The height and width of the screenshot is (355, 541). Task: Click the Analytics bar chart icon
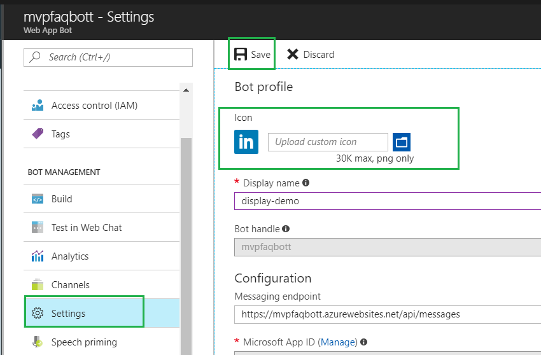38,256
